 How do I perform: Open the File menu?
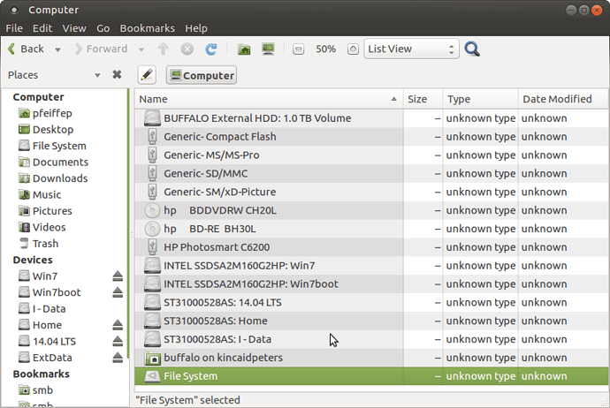pyautogui.click(x=14, y=28)
